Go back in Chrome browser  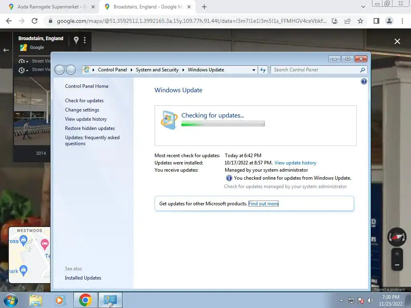(x=9, y=21)
